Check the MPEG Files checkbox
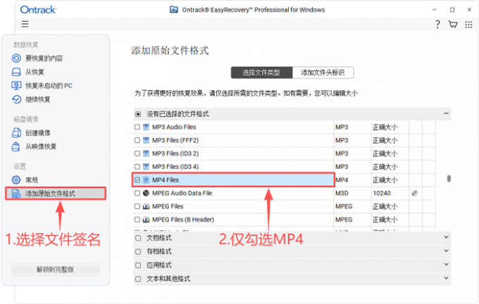The image size is (479, 304). (x=137, y=206)
